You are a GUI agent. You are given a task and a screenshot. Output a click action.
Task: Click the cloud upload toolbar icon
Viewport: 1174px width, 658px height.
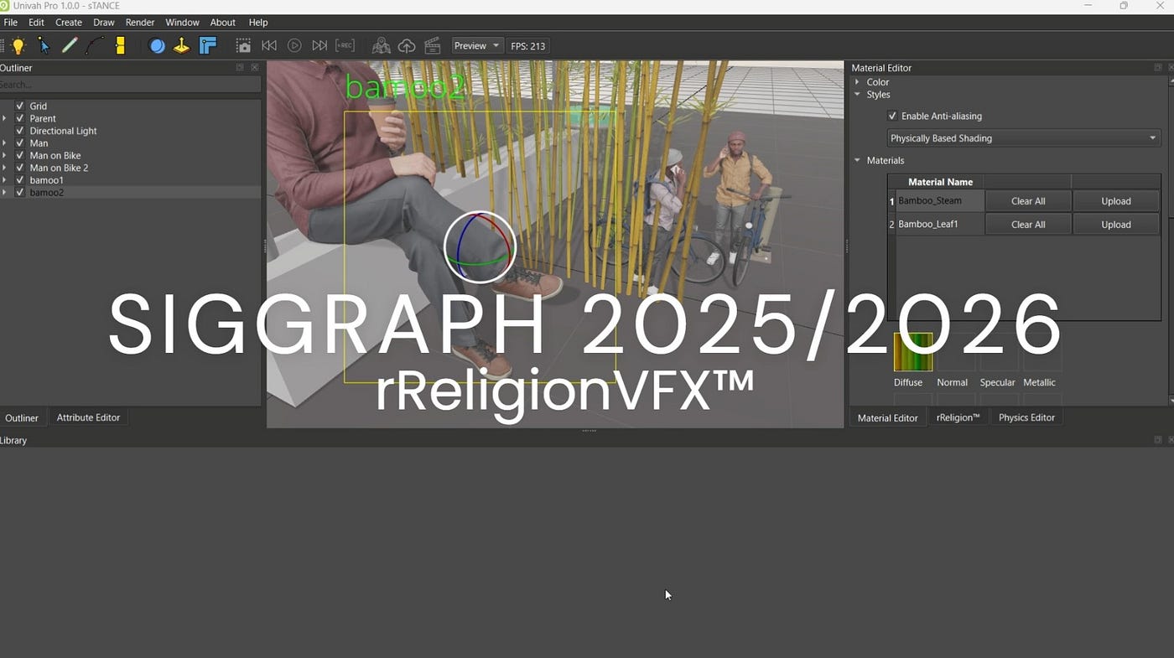tap(407, 46)
